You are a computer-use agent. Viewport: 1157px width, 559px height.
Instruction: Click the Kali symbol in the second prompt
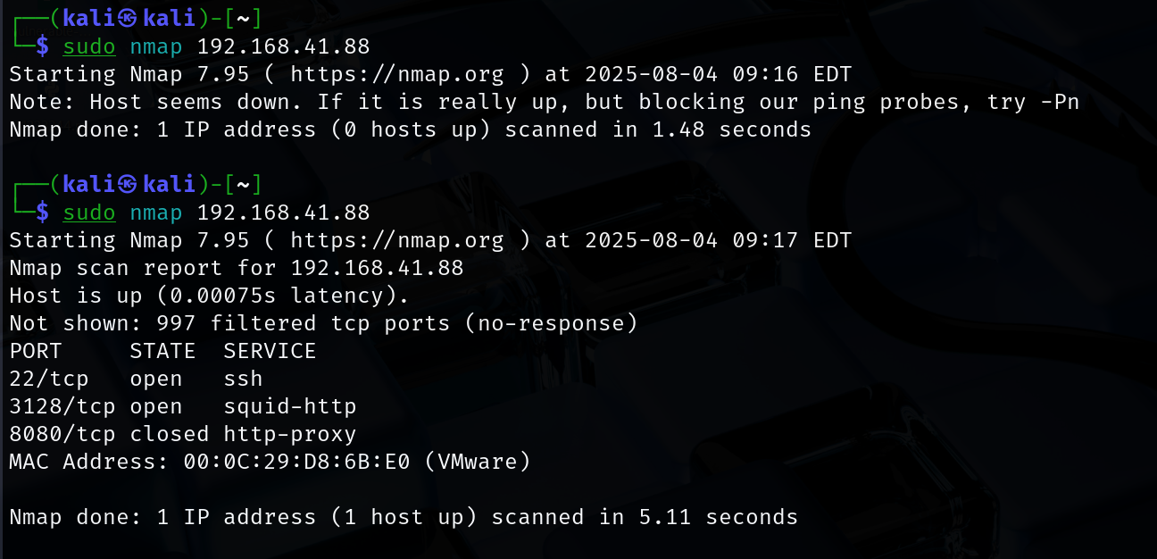coord(129,185)
